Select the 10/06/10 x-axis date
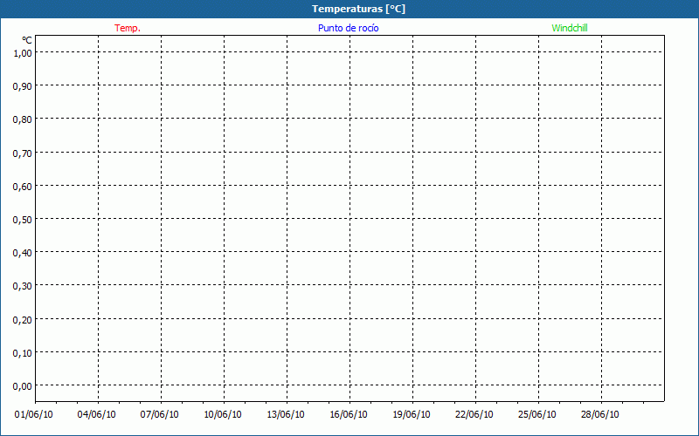 pyautogui.click(x=223, y=415)
